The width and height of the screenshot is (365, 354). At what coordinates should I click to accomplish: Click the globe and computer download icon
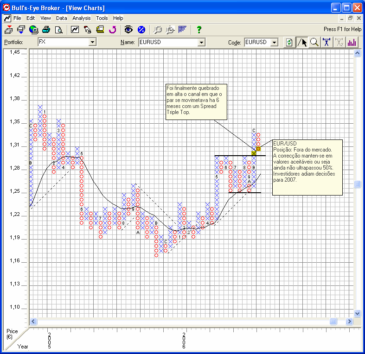click(33, 30)
